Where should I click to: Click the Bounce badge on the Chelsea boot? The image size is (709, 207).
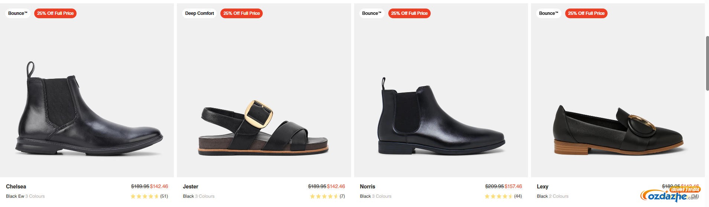coord(18,13)
